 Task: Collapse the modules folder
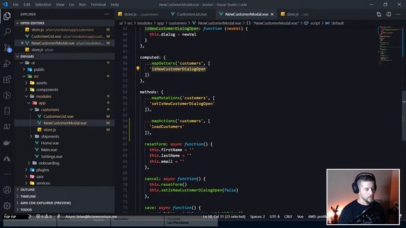point(26,96)
